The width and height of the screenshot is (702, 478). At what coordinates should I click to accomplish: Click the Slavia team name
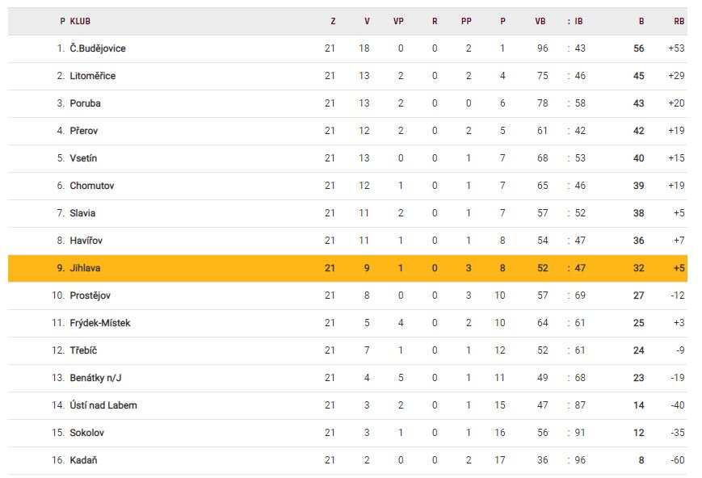82,213
